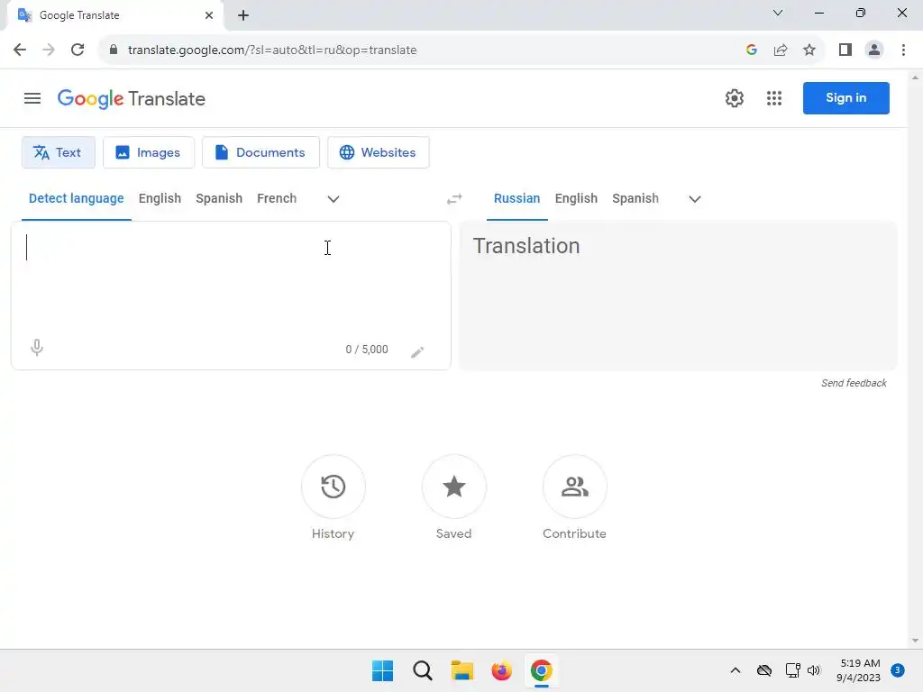The width and height of the screenshot is (923, 692).
Task: Open the Windows Start menu
Action: 382,670
